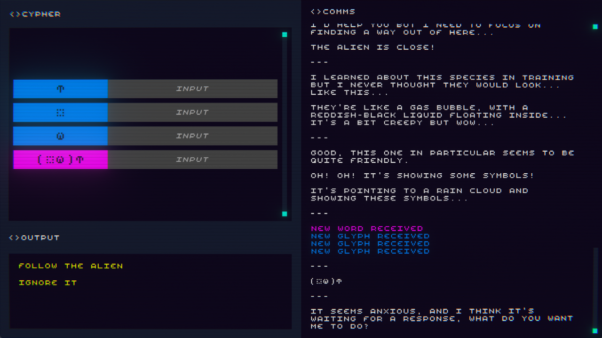Click the Comms panel header icon
Screen dimensions: 602x338
coord(316,12)
